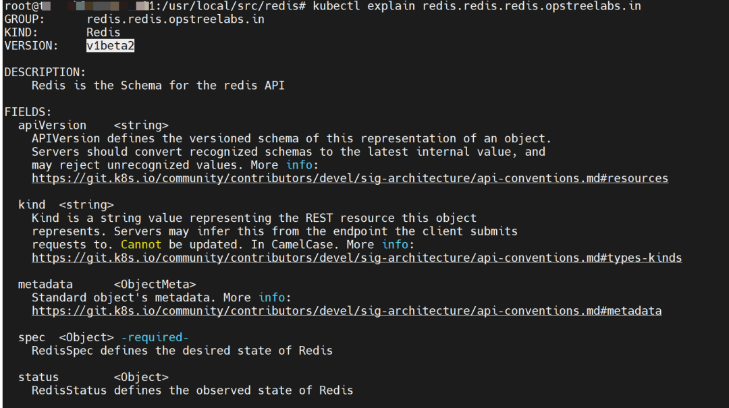Click the metadata field name
This screenshot has width=729, height=408.
[45, 284]
